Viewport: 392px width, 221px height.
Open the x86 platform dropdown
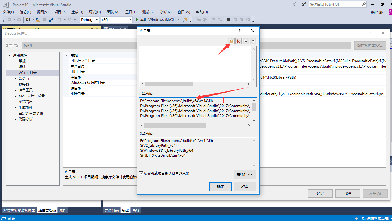coord(116,19)
